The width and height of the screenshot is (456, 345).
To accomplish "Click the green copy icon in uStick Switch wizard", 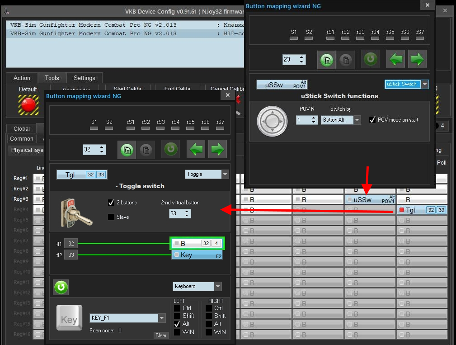I will click(x=327, y=60).
